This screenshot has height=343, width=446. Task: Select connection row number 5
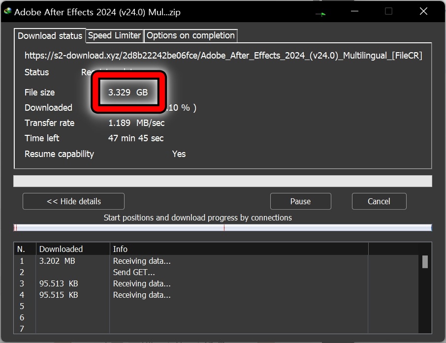pos(216,306)
